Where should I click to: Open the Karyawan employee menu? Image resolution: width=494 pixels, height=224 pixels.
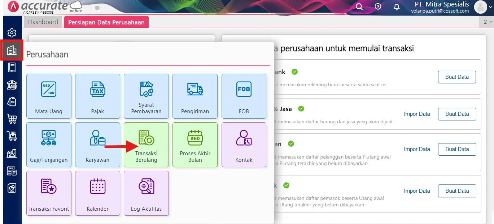click(x=97, y=145)
